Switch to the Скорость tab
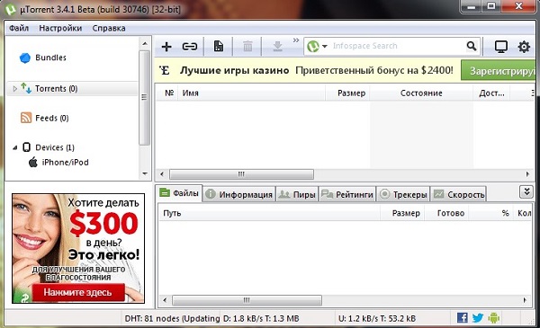This screenshot has width=540, height=328. 458,195
